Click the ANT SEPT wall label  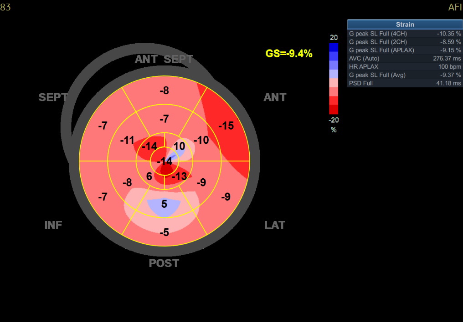coord(164,60)
